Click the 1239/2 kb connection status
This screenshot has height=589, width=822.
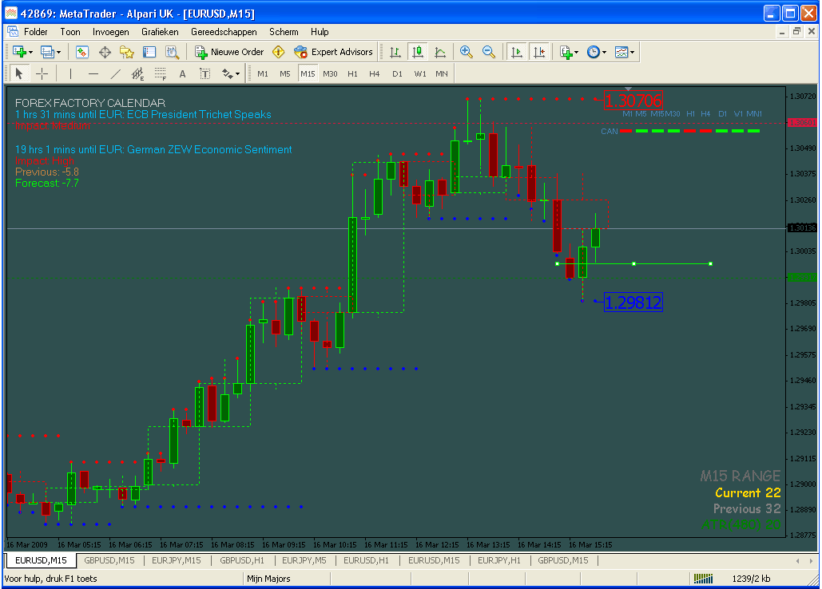tap(751, 579)
